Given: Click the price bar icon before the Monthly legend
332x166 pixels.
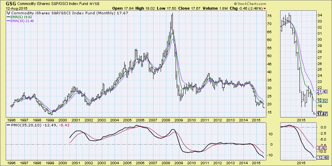Looking at the screenshot, I should click(x=9, y=12).
